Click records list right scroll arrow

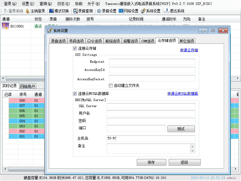pyautogui.click(x=236, y=169)
